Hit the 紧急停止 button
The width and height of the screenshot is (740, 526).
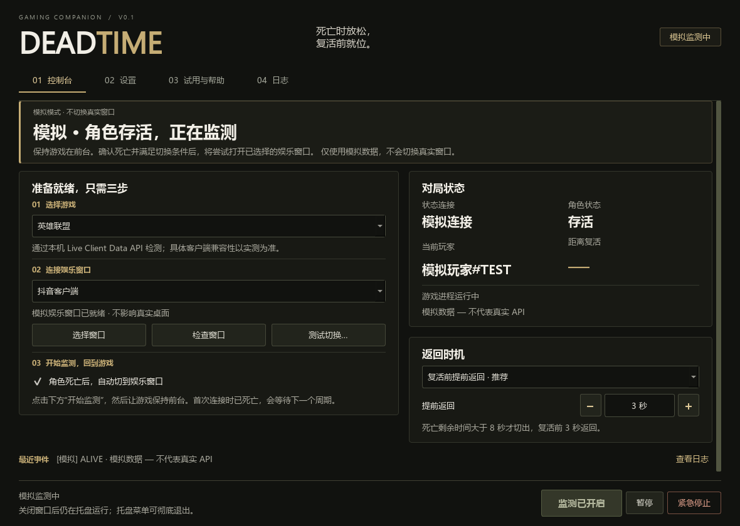point(694,503)
